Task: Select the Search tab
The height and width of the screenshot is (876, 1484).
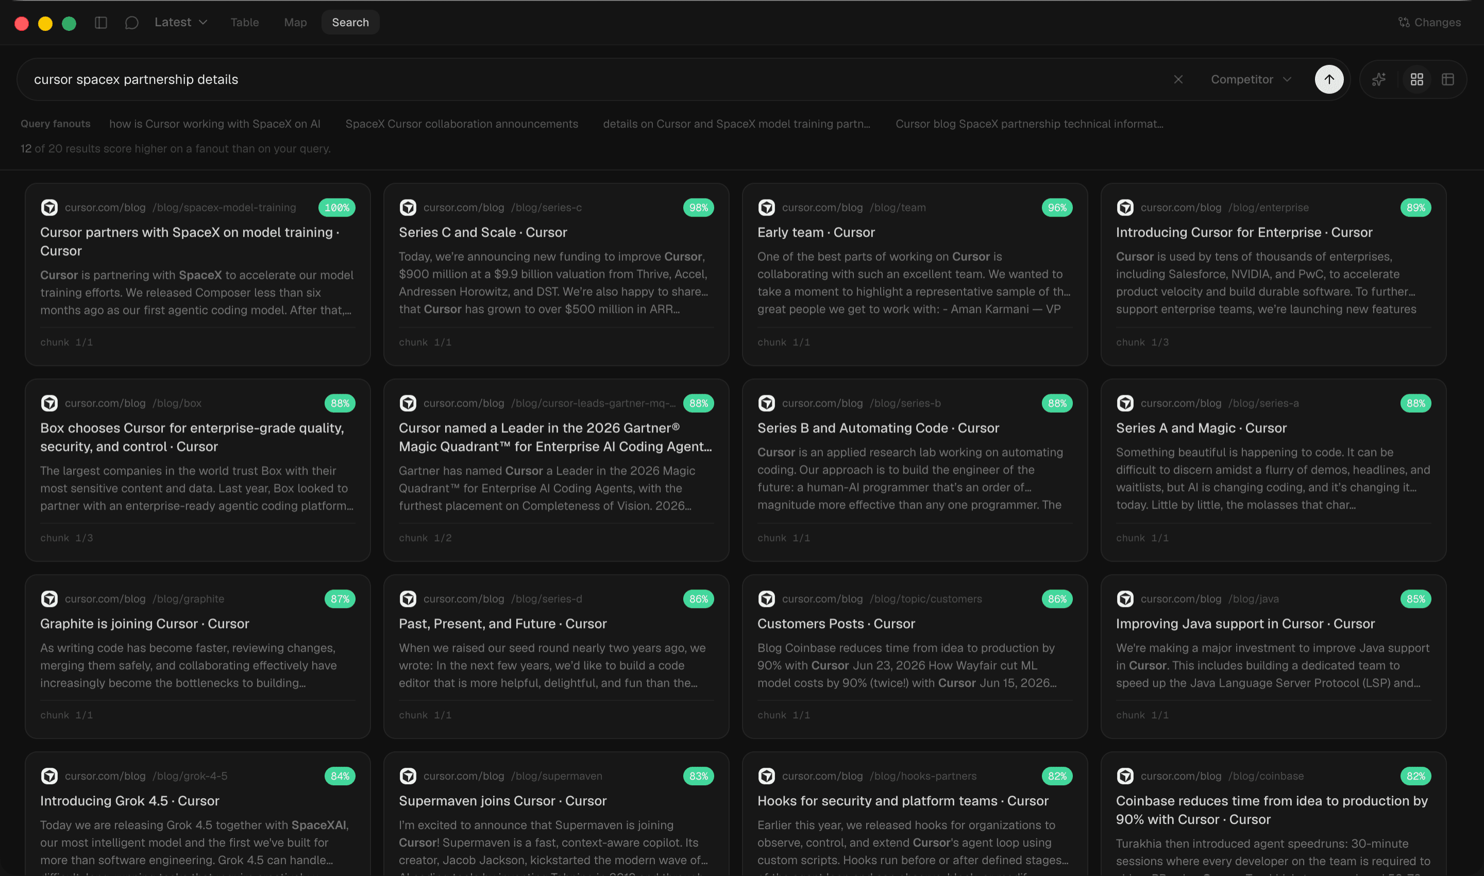Action: [350, 23]
